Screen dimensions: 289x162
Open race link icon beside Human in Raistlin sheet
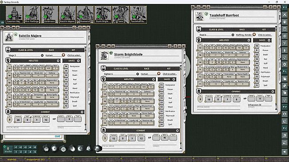(x=63, y=55)
